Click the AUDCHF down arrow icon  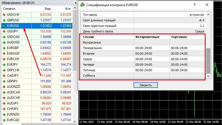click(4, 98)
